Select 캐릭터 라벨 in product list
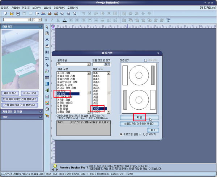The width and height of the screenshot is (217, 177). (64, 100)
